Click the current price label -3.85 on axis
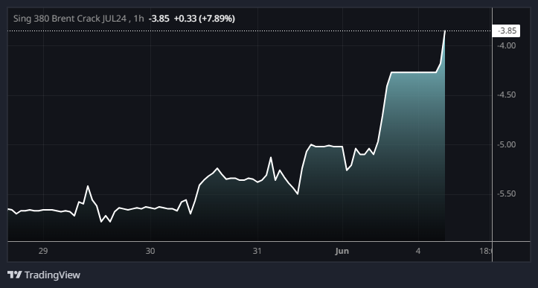This screenshot has width=538, height=288. [x=506, y=31]
